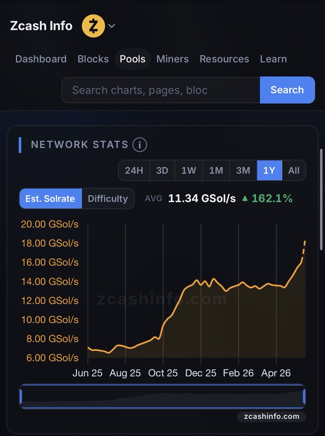Click the Jun 25 axis label
This screenshot has height=436, width=325.
pyautogui.click(x=87, y=373)
